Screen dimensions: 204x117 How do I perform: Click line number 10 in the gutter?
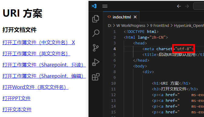[x=113, y=83]
